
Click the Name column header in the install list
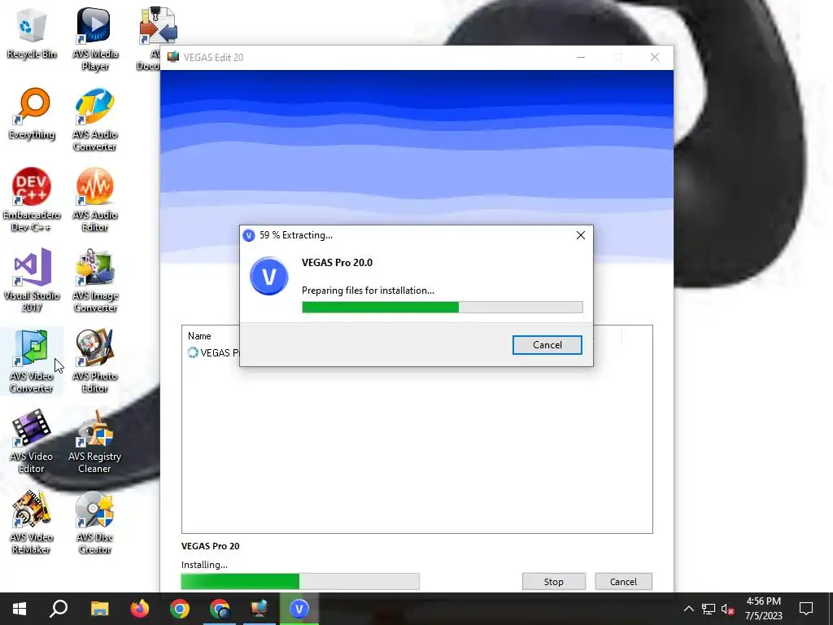(x=199, y=336)
